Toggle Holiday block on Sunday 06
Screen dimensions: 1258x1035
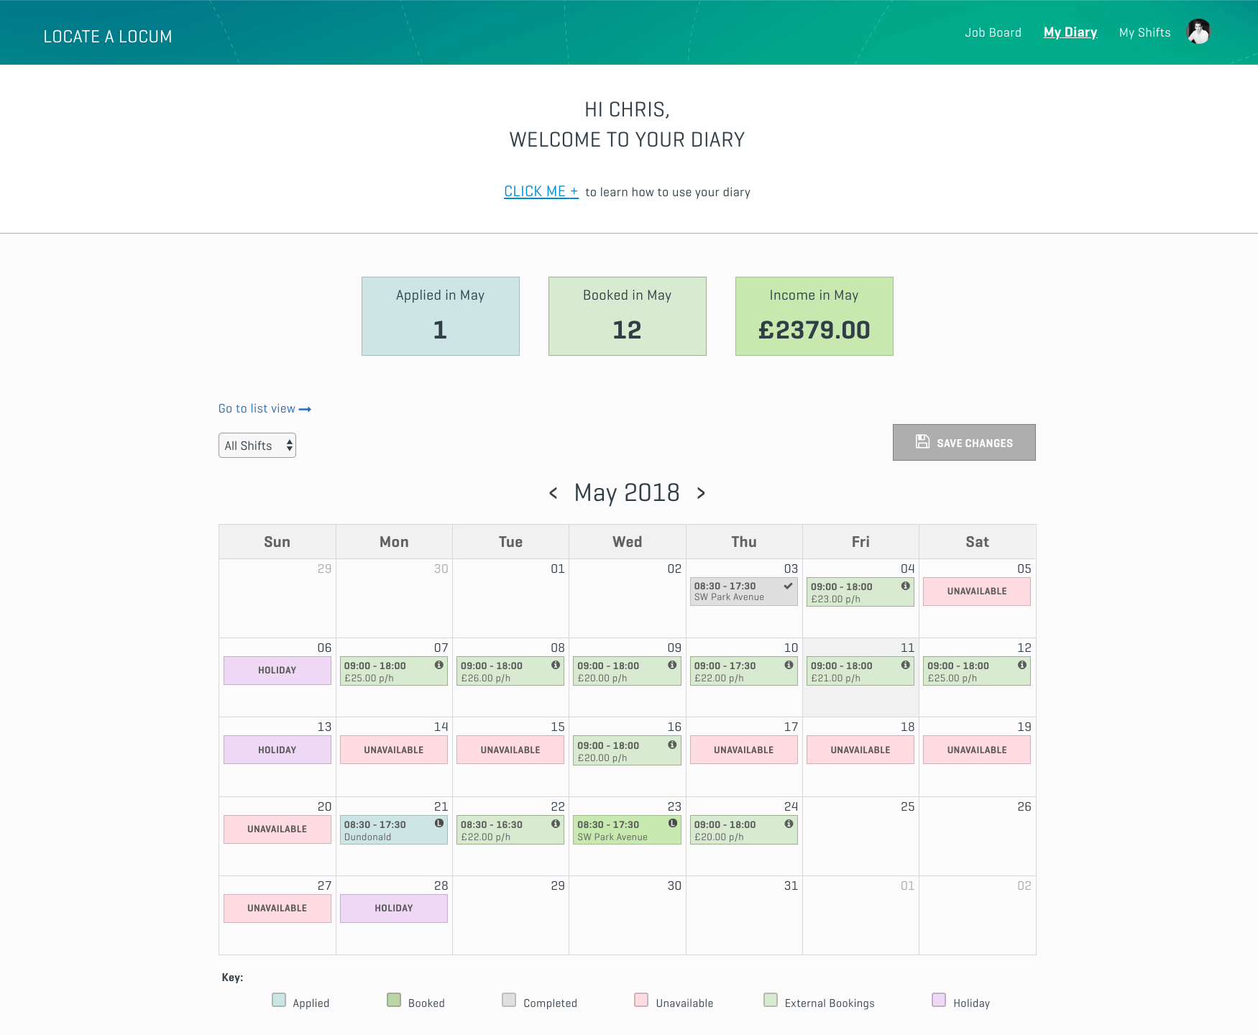pos(277,671)
